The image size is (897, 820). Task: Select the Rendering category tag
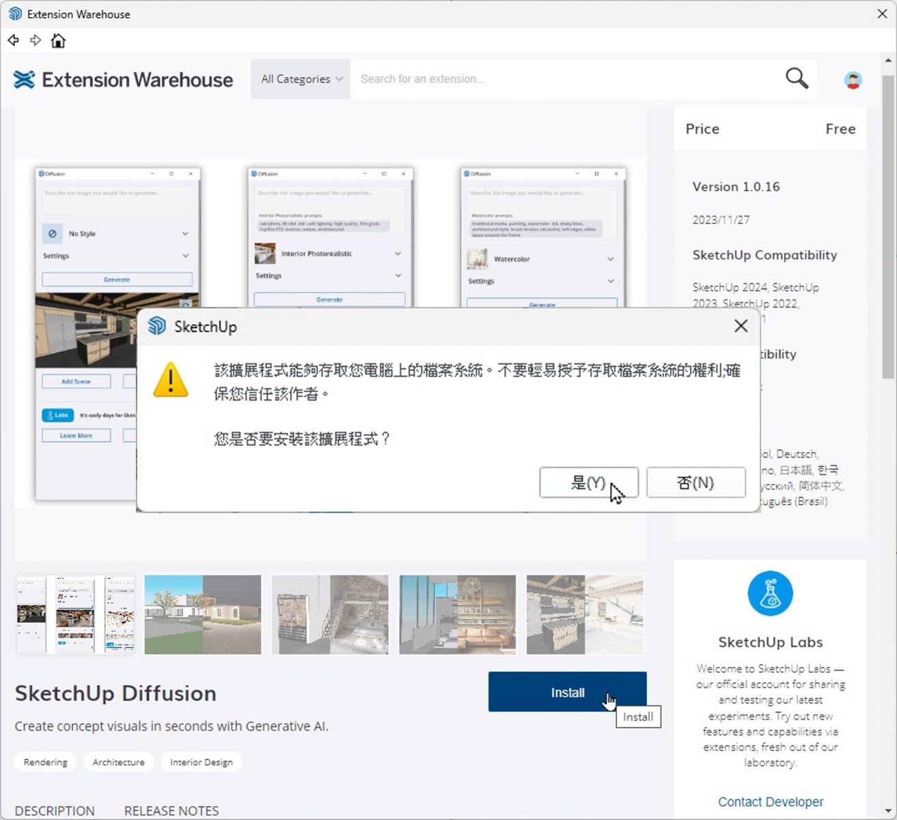click(x=45, y=761)
